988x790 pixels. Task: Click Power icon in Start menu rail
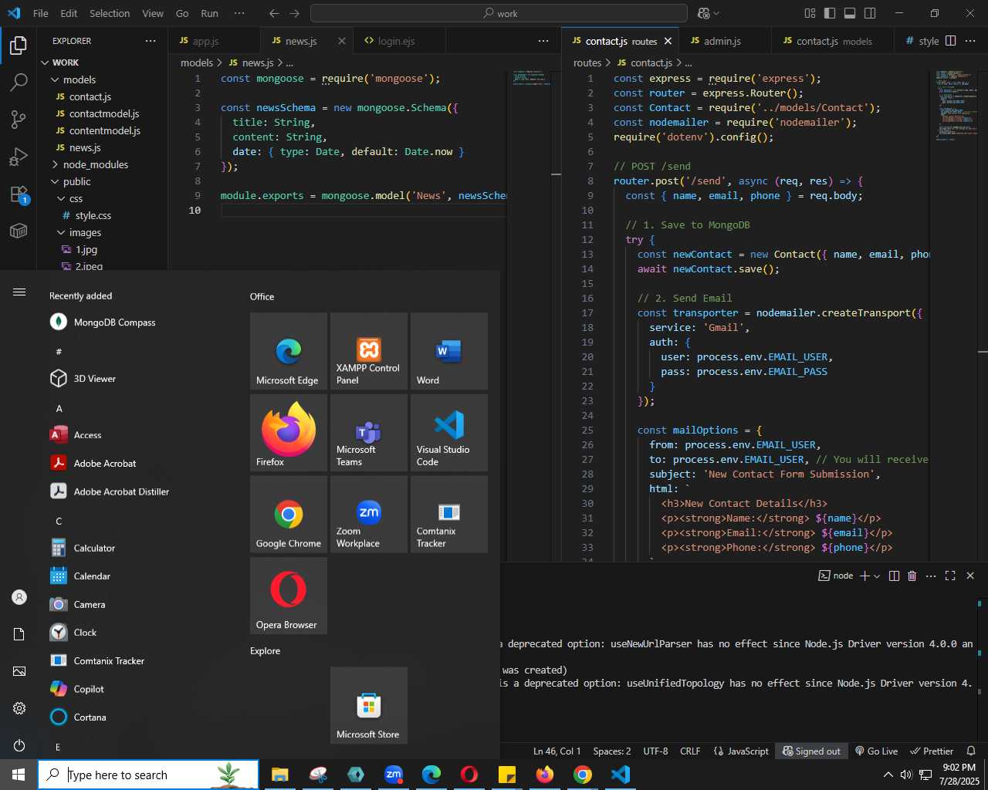tap(19, 745)
